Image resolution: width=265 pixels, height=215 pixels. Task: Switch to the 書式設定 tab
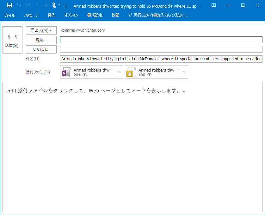coord(95,15)
